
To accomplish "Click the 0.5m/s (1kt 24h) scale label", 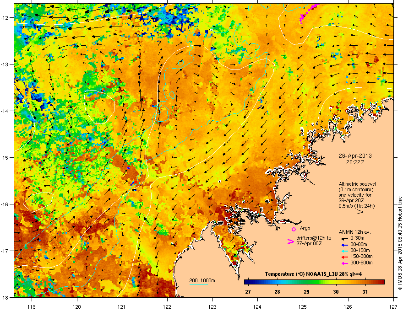I will (x=357, y=206).
